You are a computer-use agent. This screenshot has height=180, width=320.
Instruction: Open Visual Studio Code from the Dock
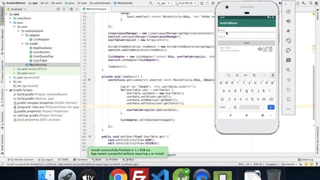pos(160,175)
